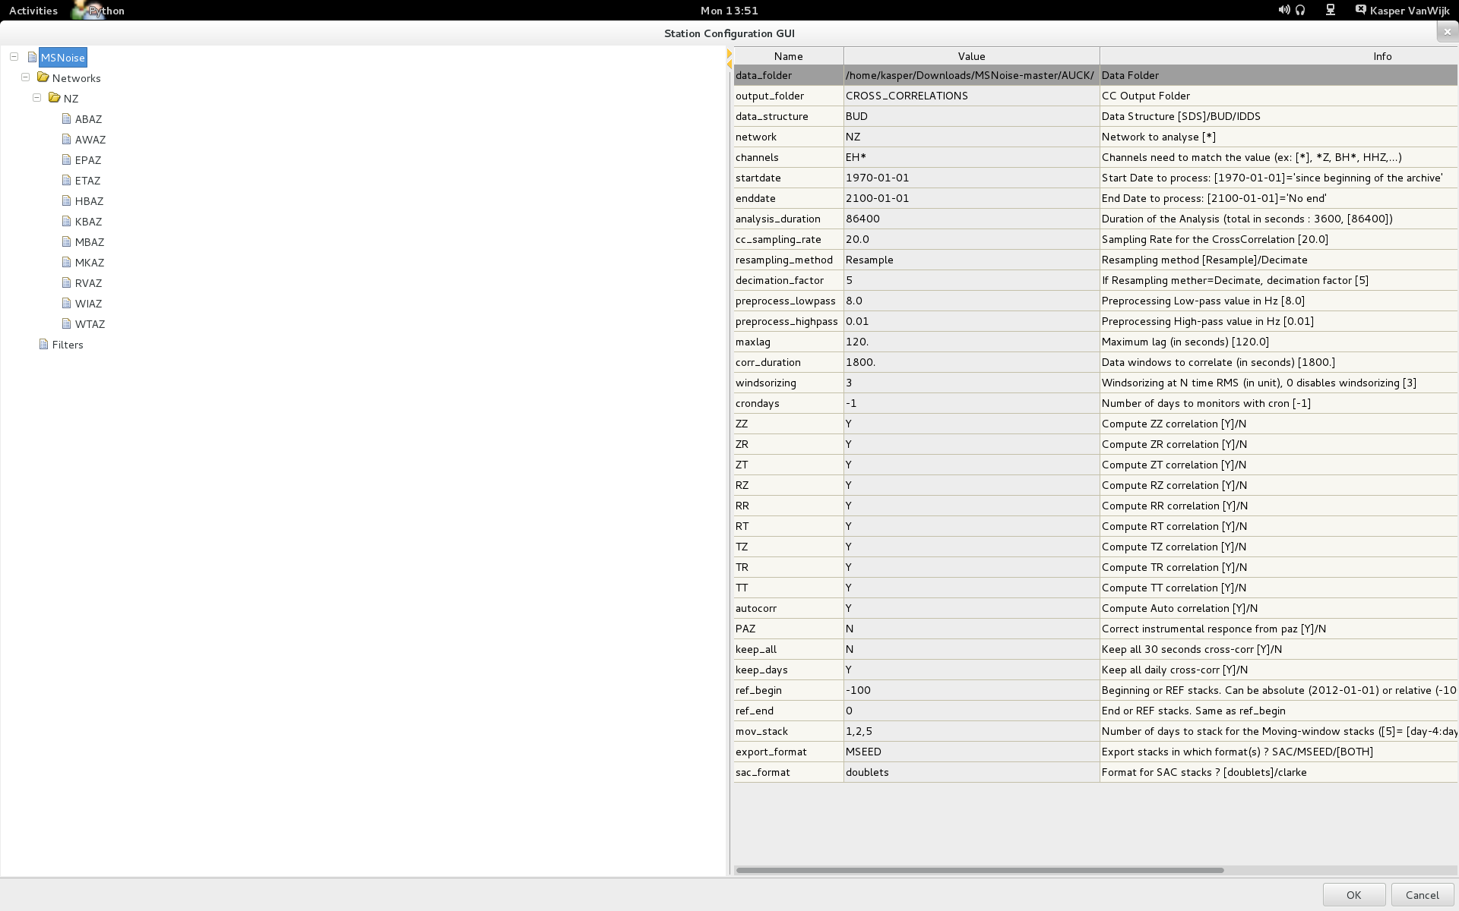1459x911 pixels.
Task: Click the ABAZ station document icon
Action: coord(67,118)
